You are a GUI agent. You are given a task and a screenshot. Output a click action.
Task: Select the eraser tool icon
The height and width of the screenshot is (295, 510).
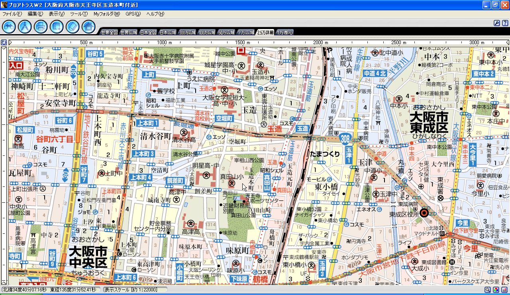[73, 27]
